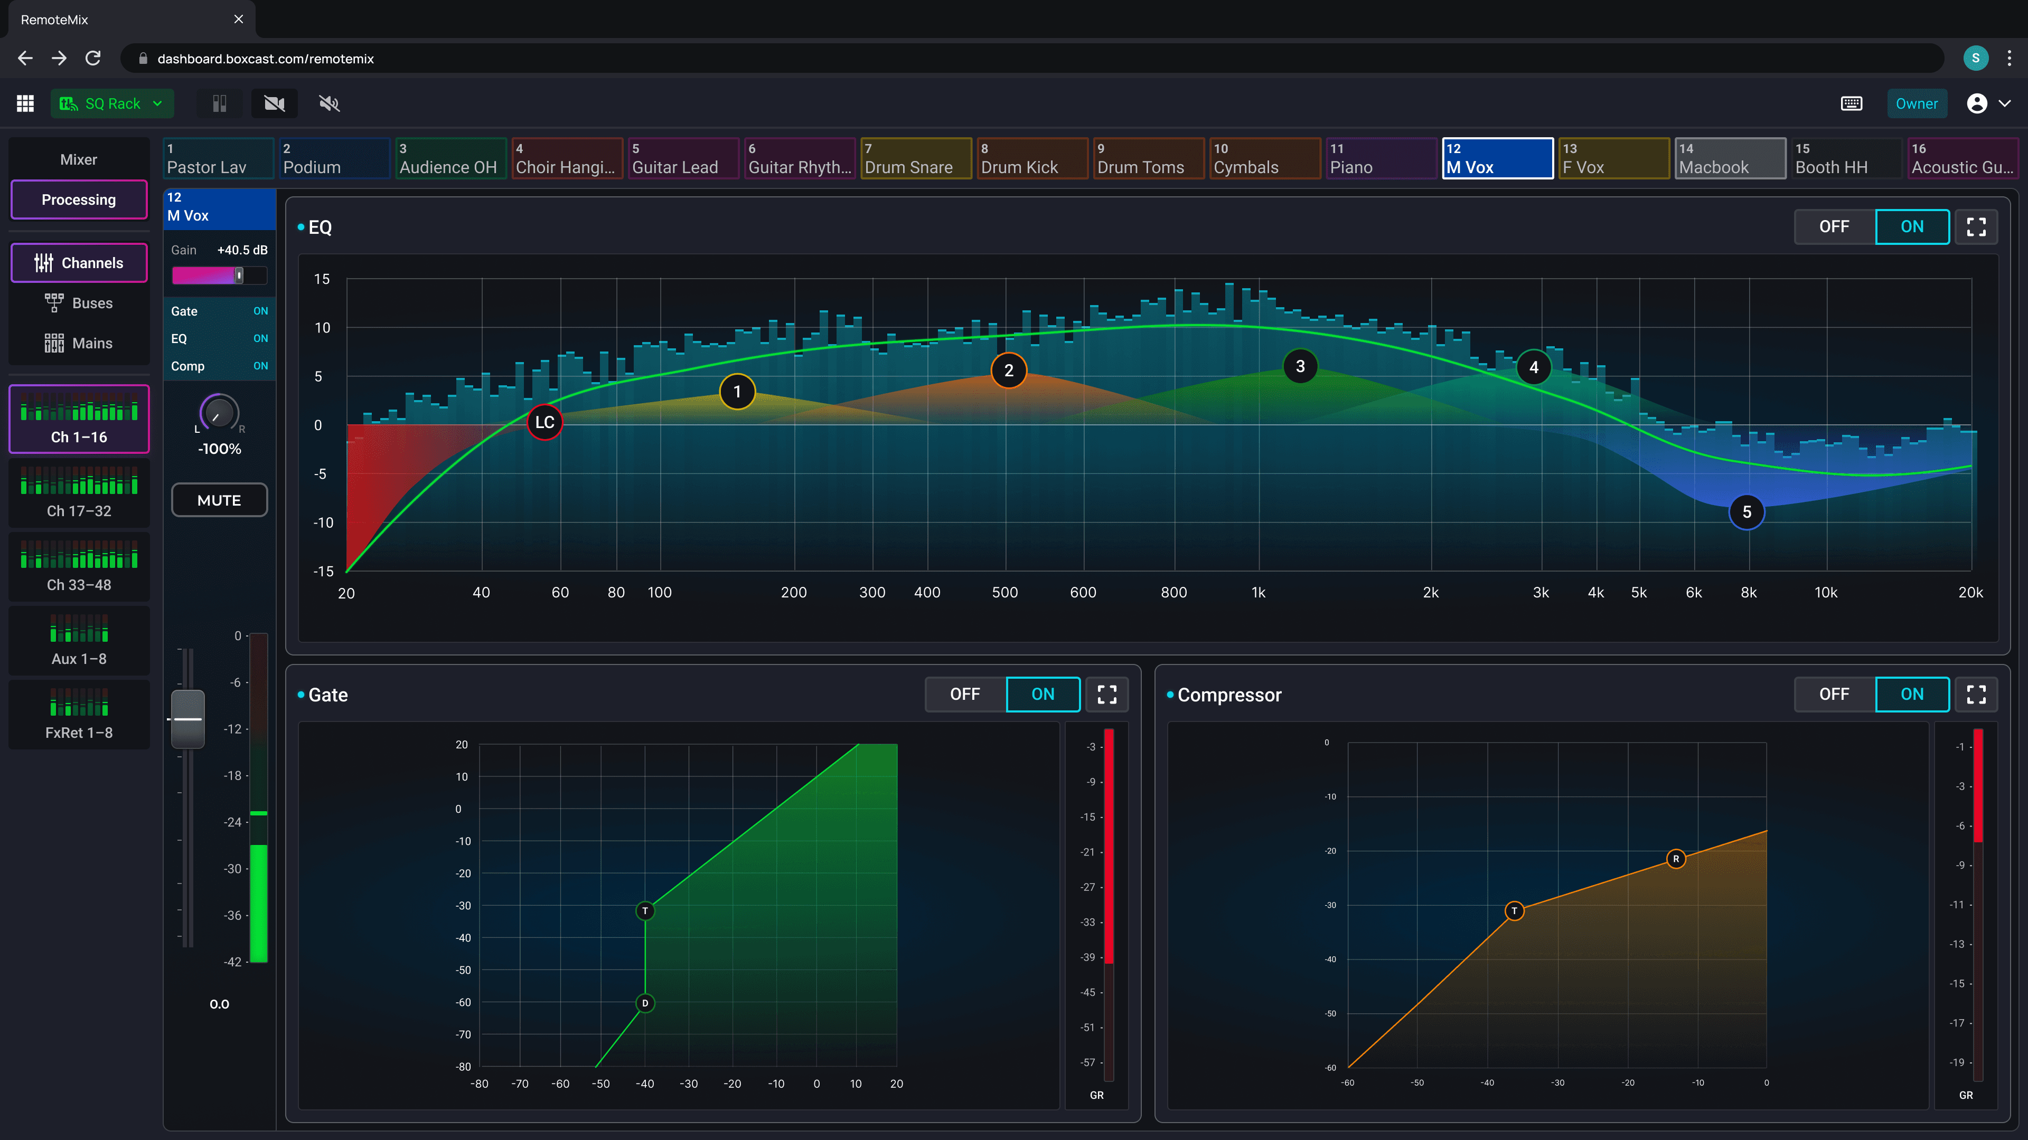Image resolution: width=2028 pixels, height=1140 pixels.
Task: Switch the Gate to OFF
Action: click(964, 694)
